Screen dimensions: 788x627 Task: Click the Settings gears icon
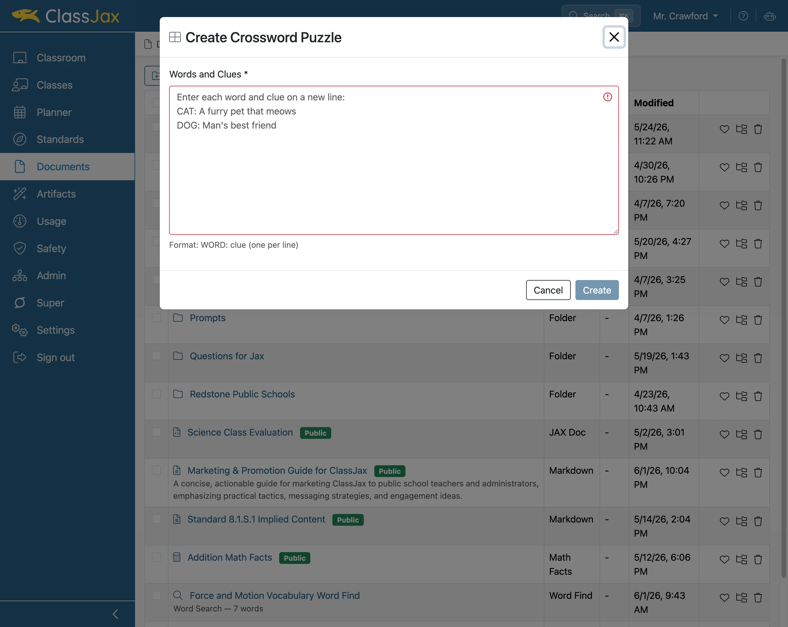pos(20,330)
